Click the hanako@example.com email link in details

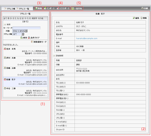click(x=87, y=38)
